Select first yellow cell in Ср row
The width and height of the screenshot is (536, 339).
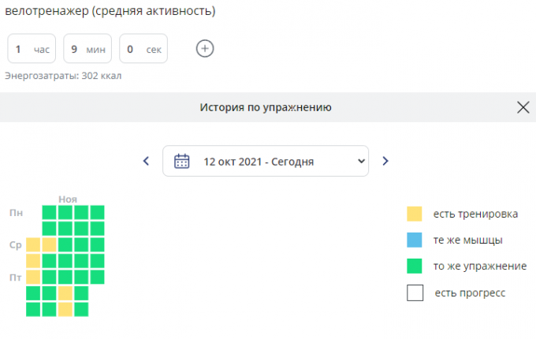coord(33,244)
